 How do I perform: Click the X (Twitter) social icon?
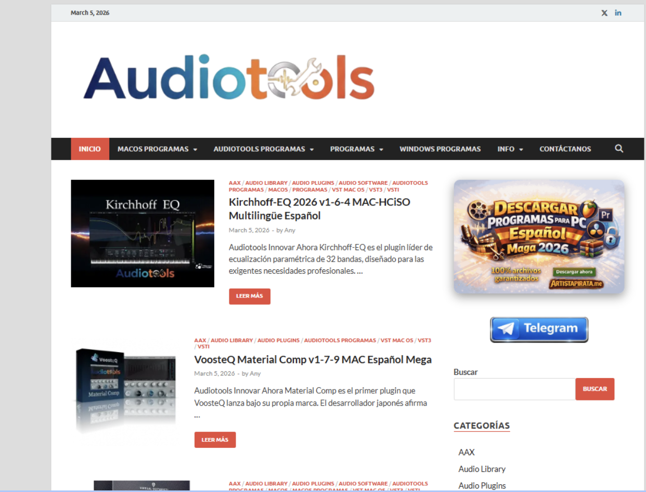pyautogui.click(x=604, y=13)
